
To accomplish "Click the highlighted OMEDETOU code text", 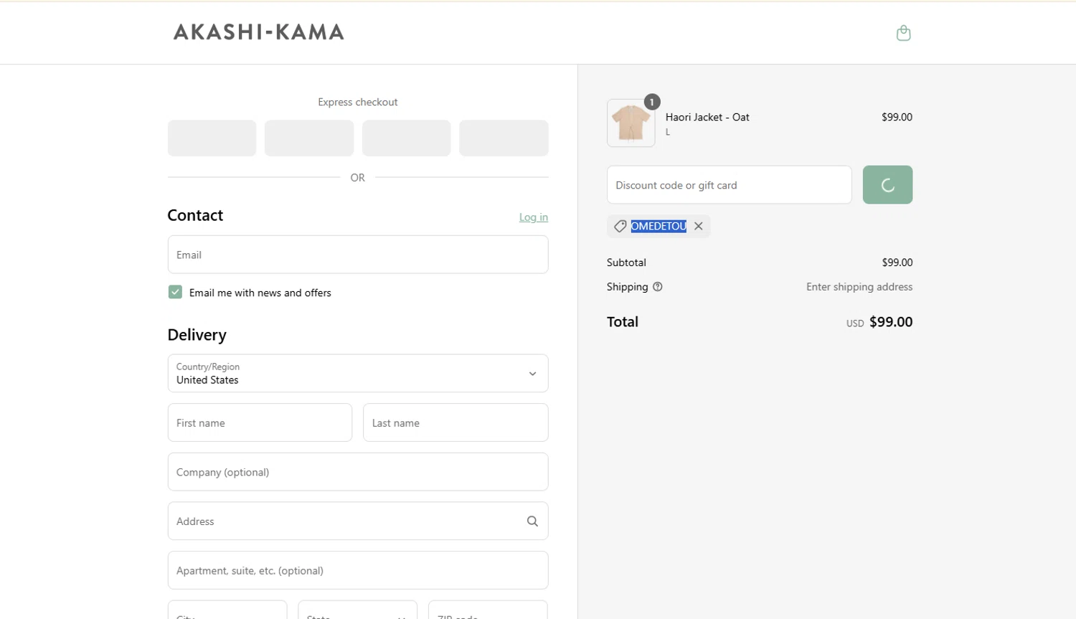I will (659, 226).
